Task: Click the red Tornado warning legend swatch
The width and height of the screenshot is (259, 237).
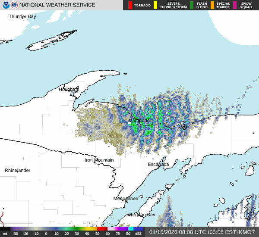Action: (x=130, y=5)
